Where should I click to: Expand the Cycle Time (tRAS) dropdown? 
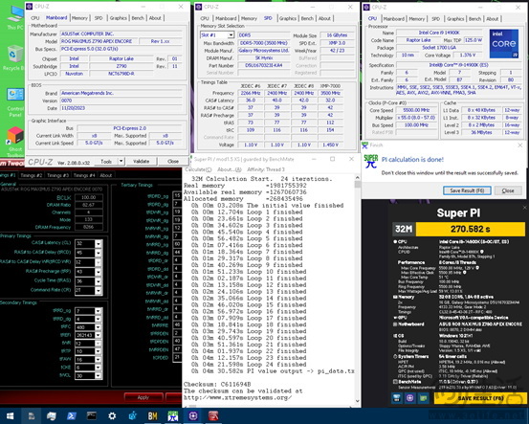click(98, 280)
